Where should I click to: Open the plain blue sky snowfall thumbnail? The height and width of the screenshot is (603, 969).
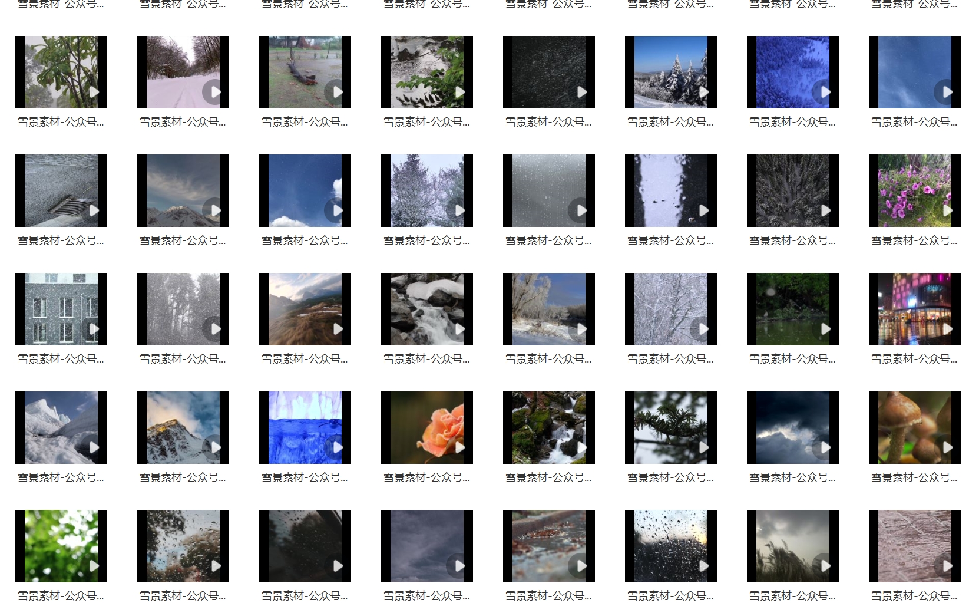click(x=915, y=72)
